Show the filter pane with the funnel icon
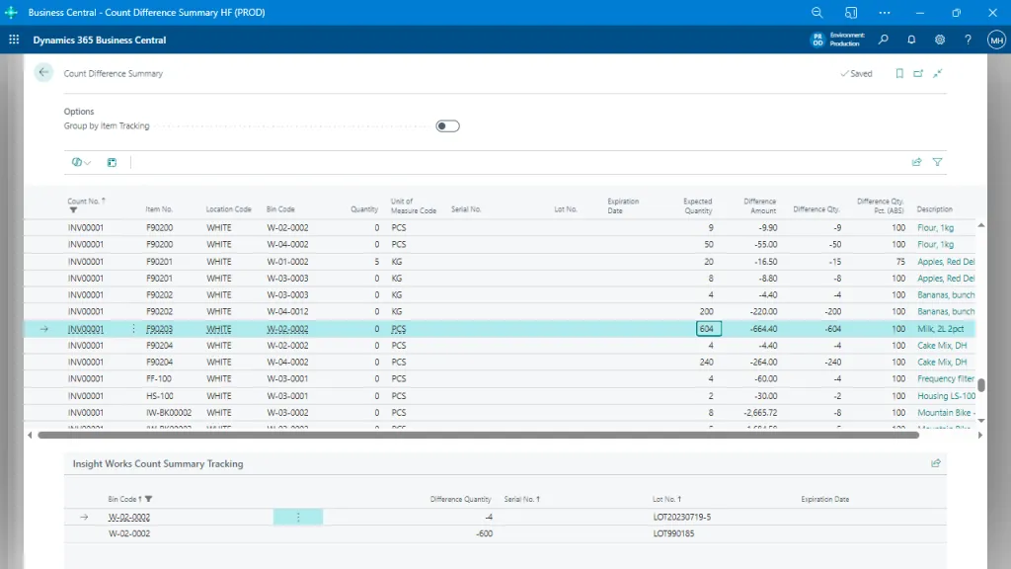 pyautogui.click(x=936, y=161)
